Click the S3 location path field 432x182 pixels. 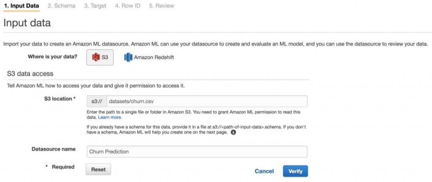(206, 101)
